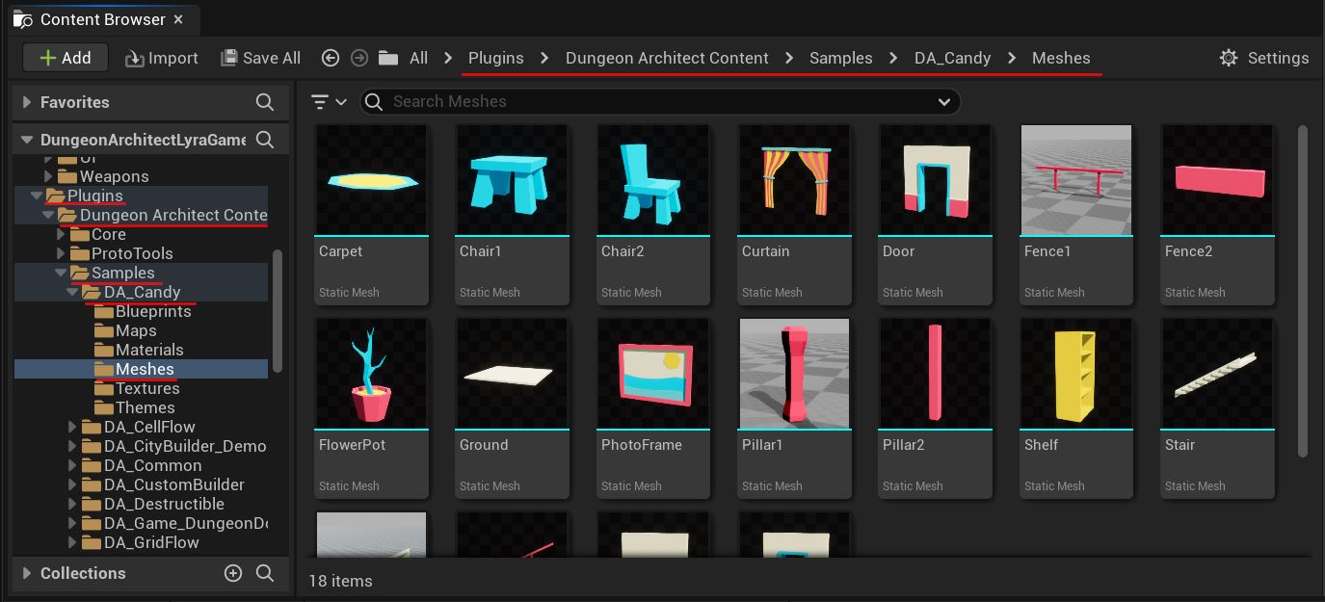The height and width of the screenshot is (602, 1325).
Task: Expand the DA_CellFlow folder
Action: 71,427
